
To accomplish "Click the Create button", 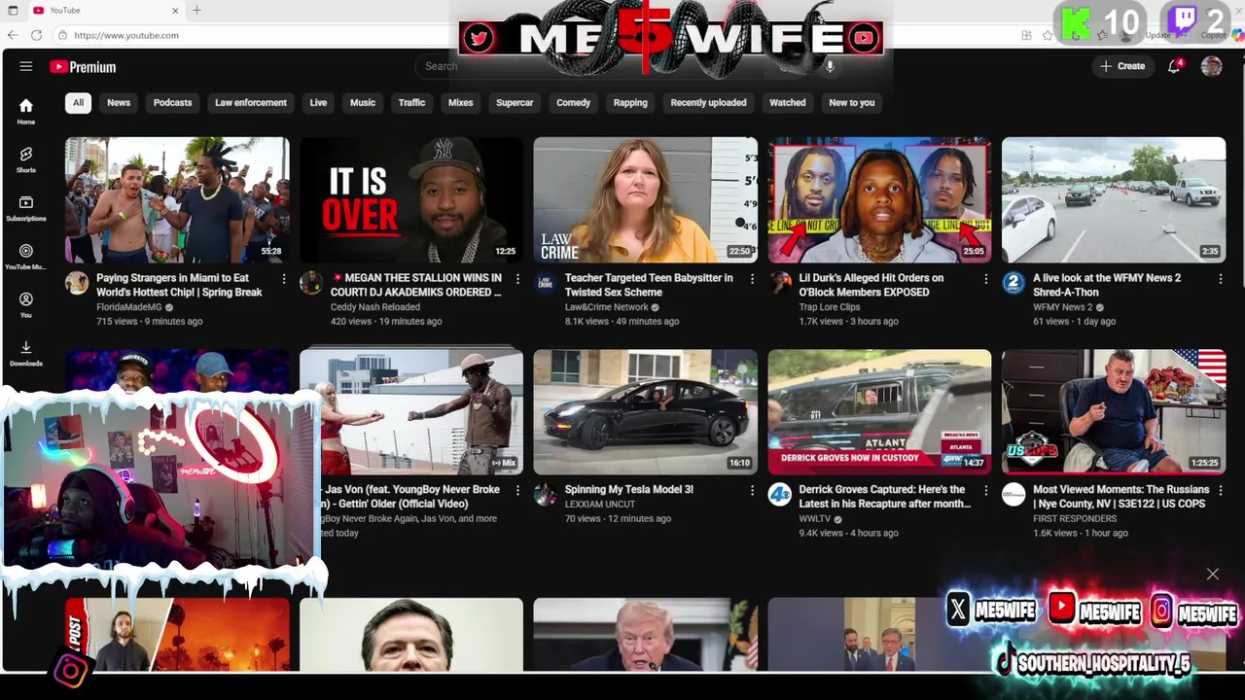I will [x=1122, y=66].
